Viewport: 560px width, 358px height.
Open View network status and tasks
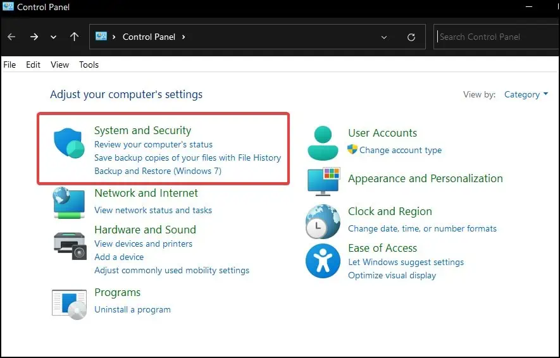point(153,210)
